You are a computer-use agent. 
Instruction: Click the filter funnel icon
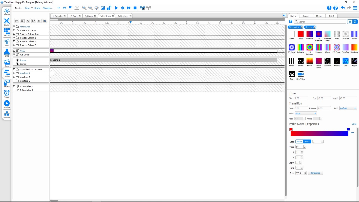(x=291, y=22)
